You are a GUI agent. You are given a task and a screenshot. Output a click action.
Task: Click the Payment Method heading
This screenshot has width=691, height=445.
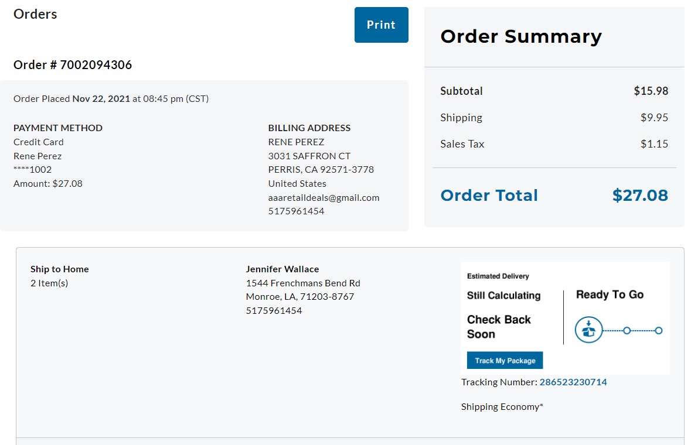tap(58, 128)
